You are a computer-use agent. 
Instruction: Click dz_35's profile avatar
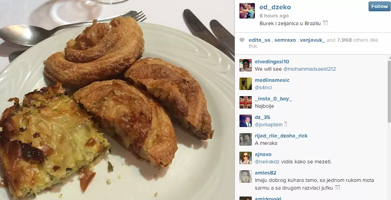tap(246, 121)
